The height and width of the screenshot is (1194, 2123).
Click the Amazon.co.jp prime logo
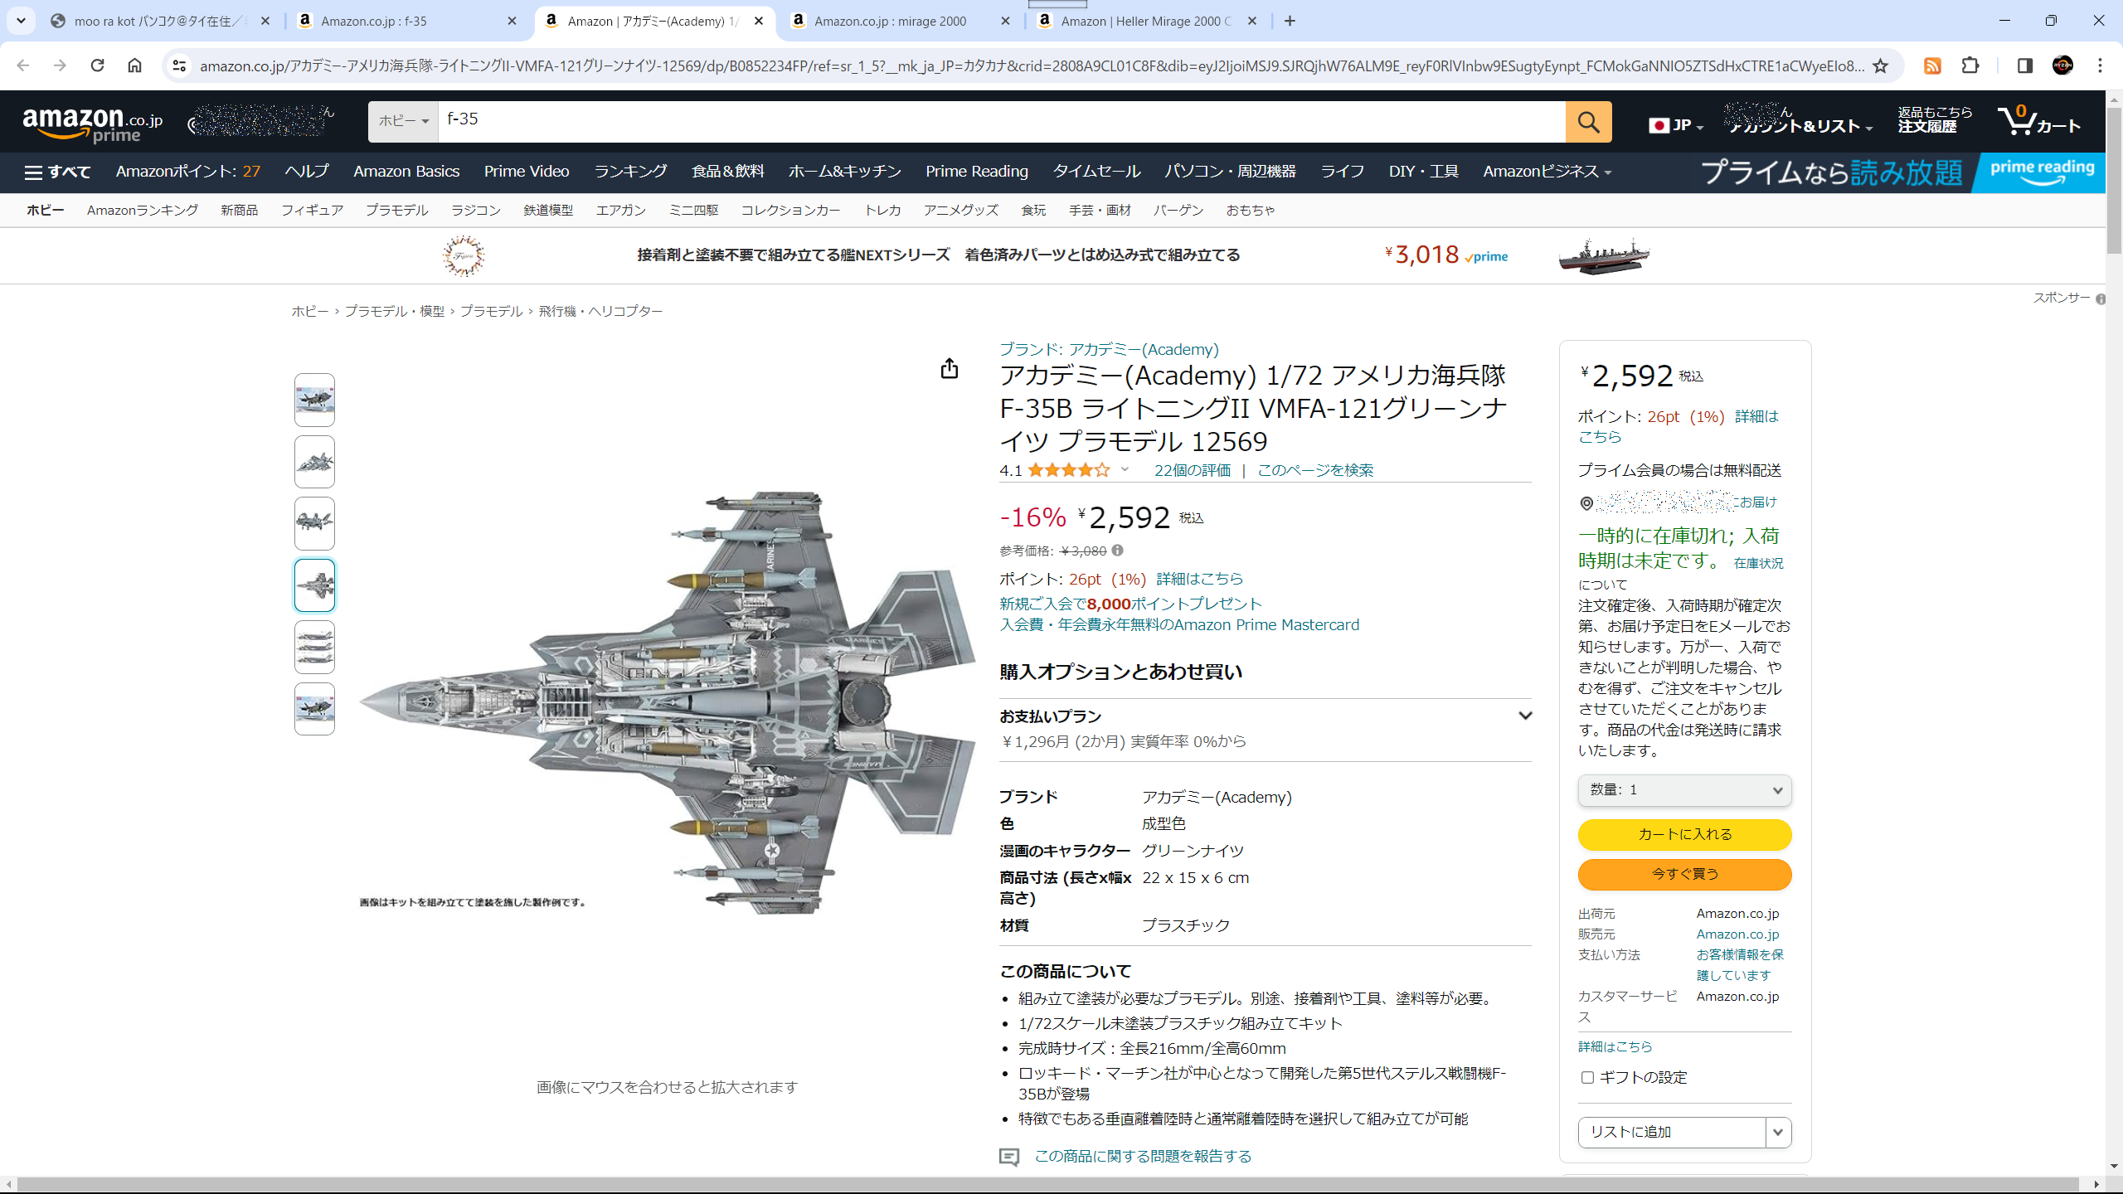[x=93, y=124]
